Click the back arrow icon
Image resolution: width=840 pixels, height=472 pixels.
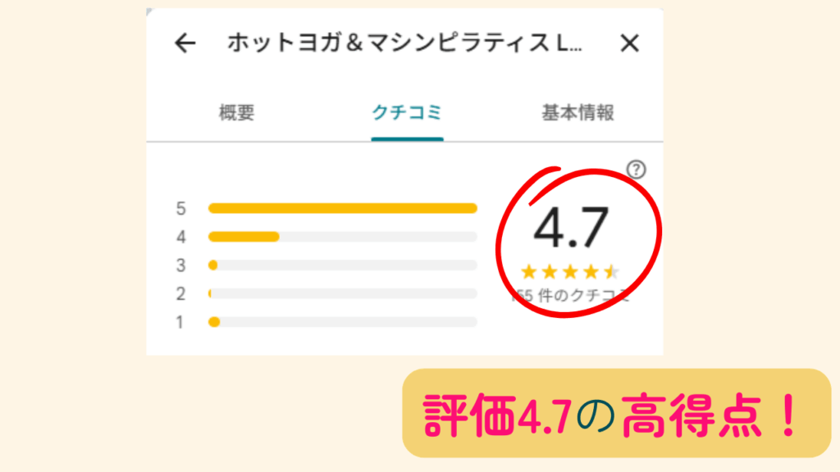pos(186,43)
